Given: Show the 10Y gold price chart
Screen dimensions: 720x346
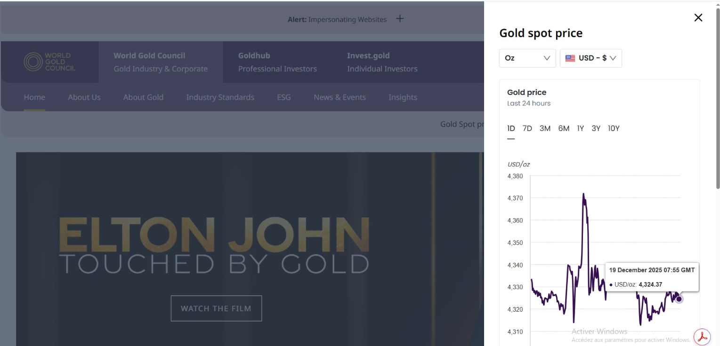Looking at the screenshot, I should click(x=614, y=128).
